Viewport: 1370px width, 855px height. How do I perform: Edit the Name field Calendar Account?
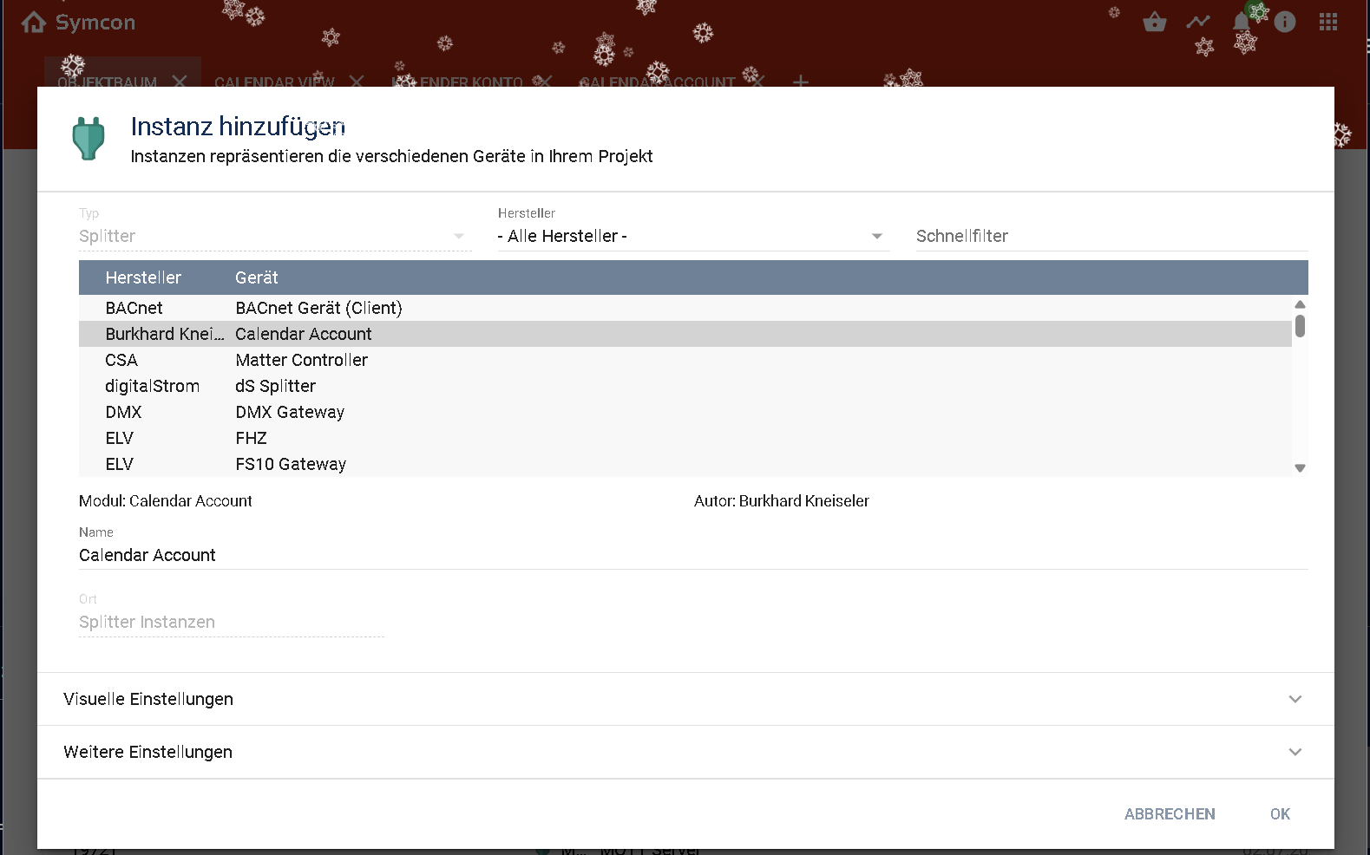pos(693,555)
